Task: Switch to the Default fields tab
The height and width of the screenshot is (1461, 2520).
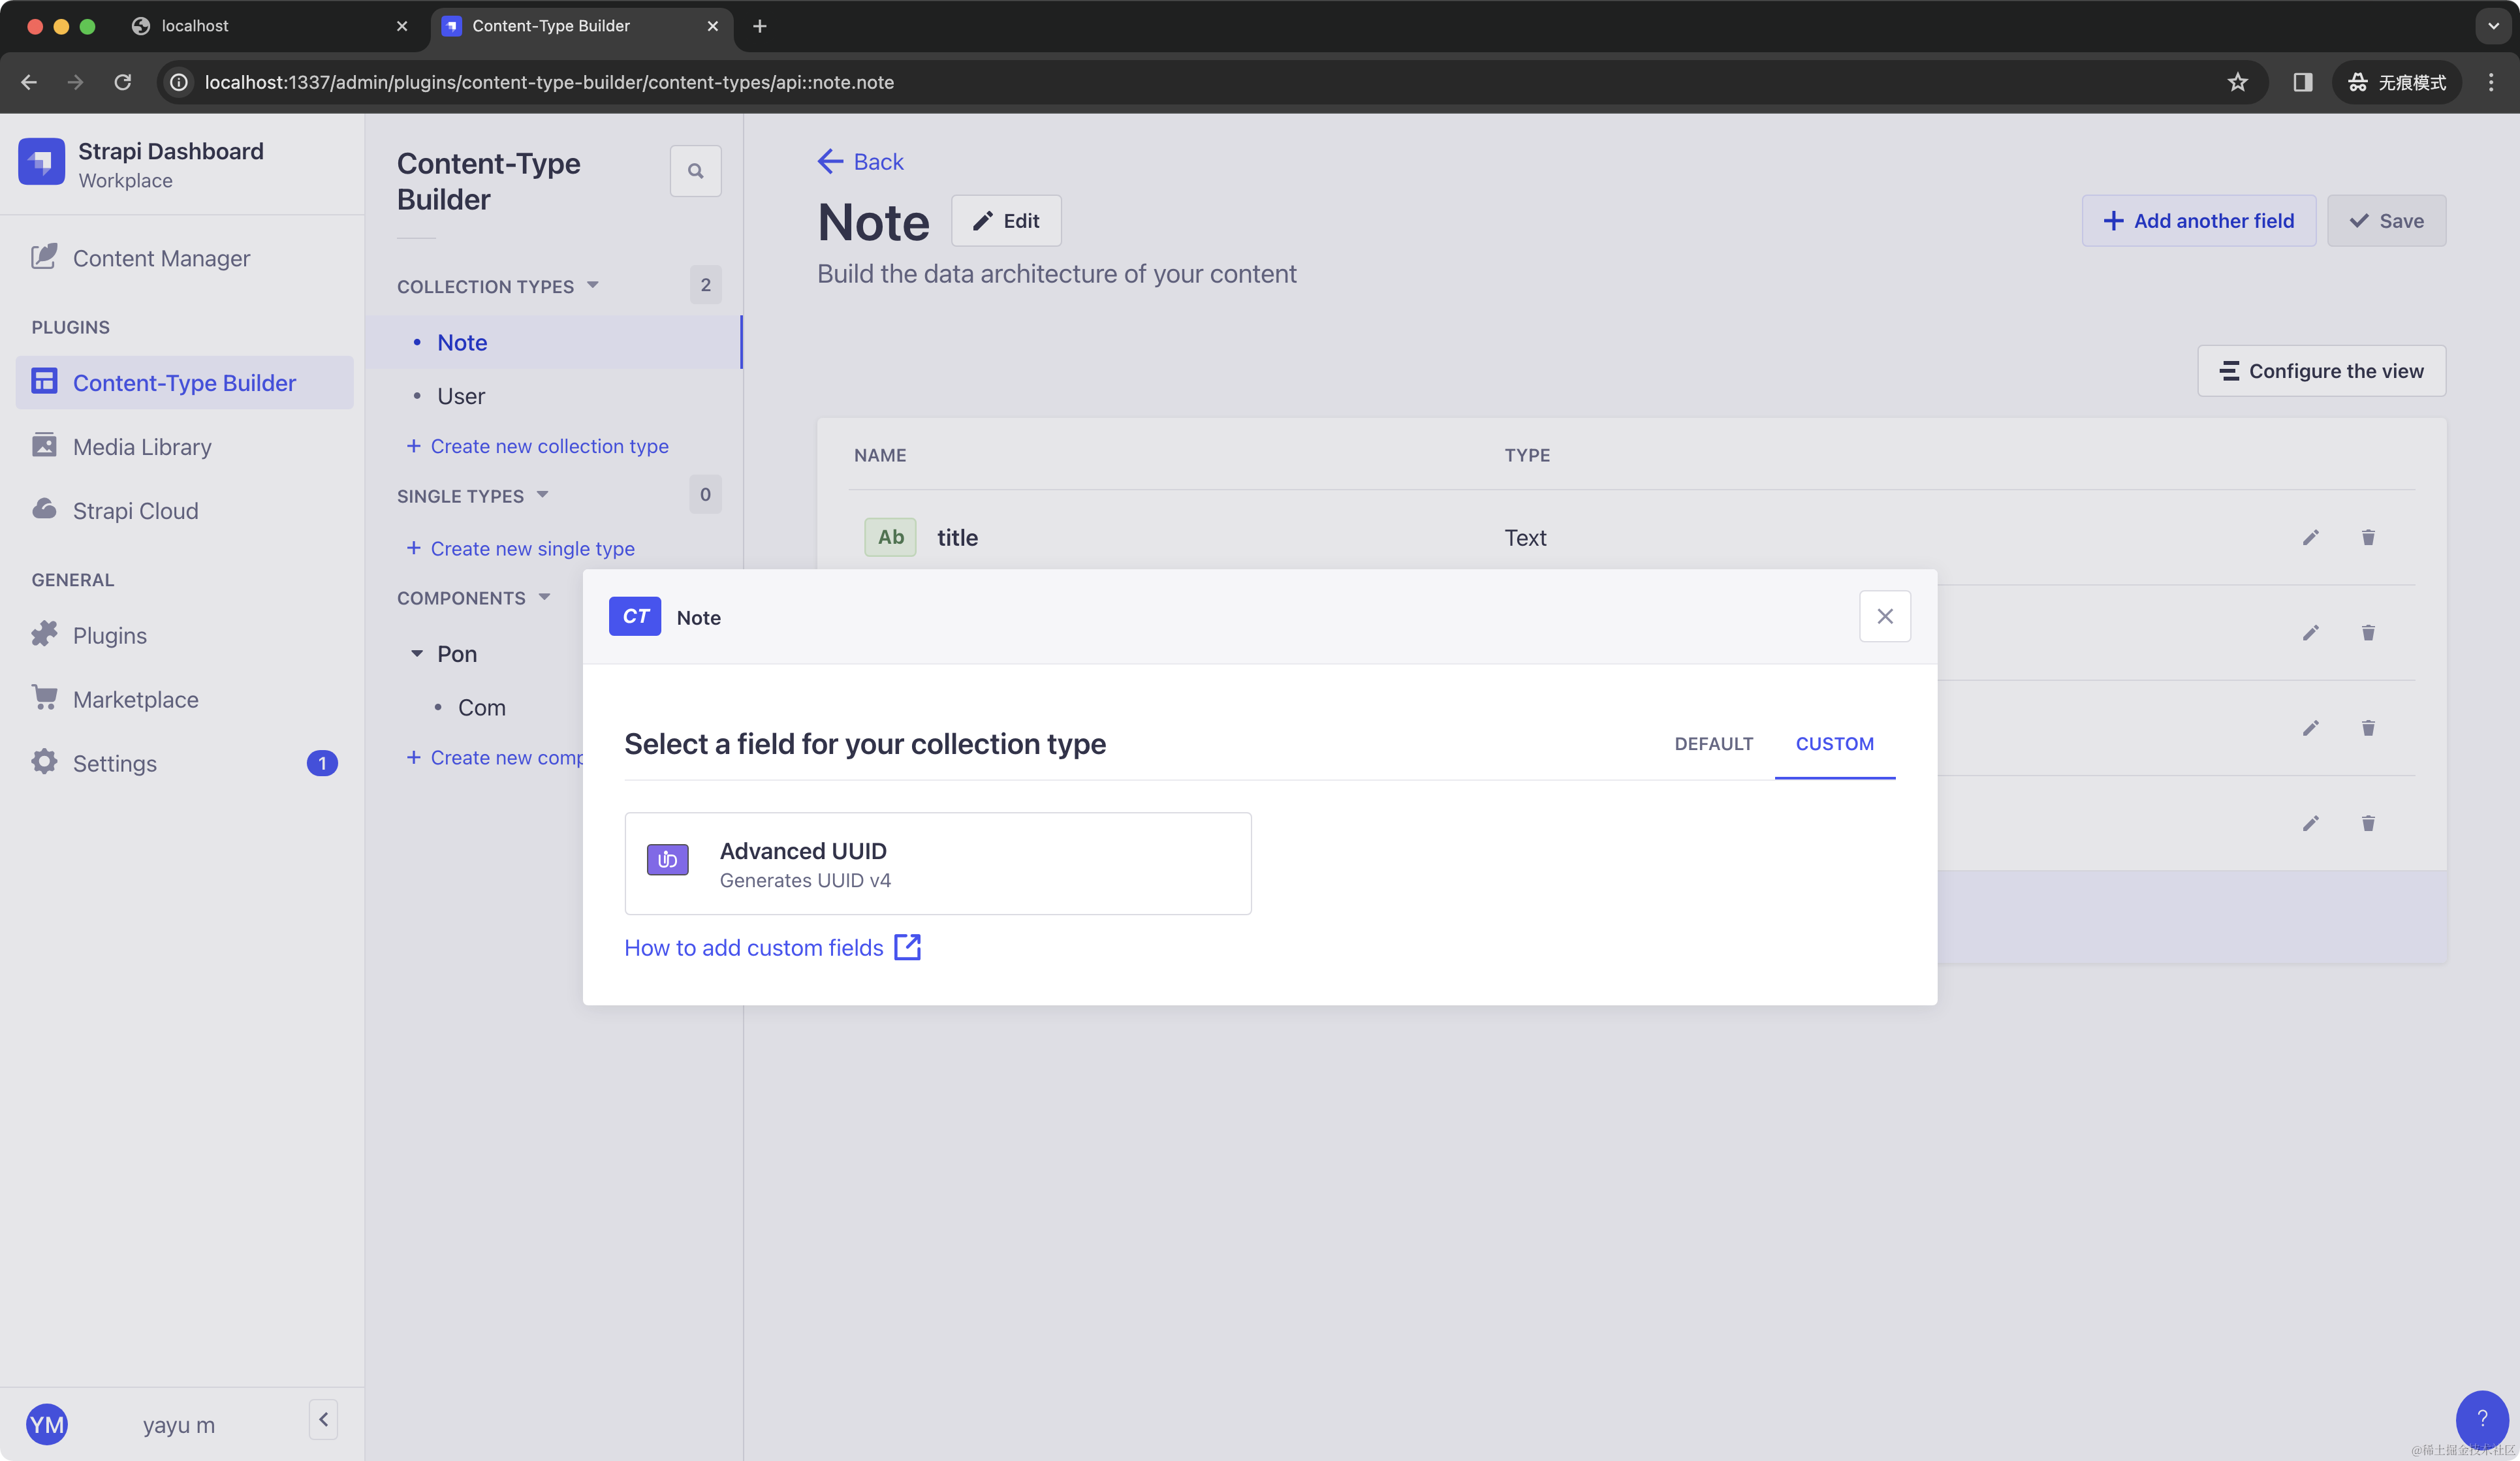Action: pyautogui.click(x=1713, y=744)
